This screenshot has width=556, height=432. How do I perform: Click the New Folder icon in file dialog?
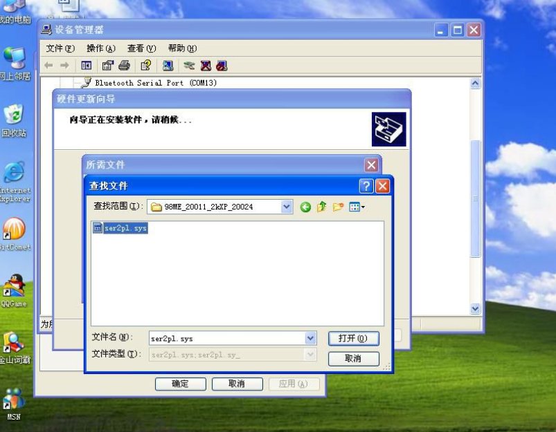click(338, 207)
